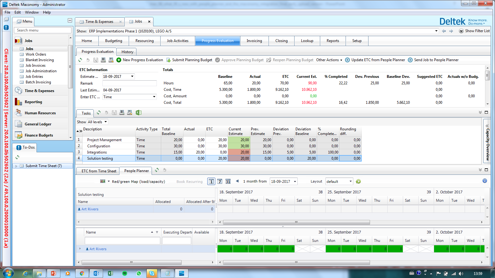This screenshot has width=495, height=278.
Task: Open the Enter ETC Time dropdown
Action: (x=154, y=97)
